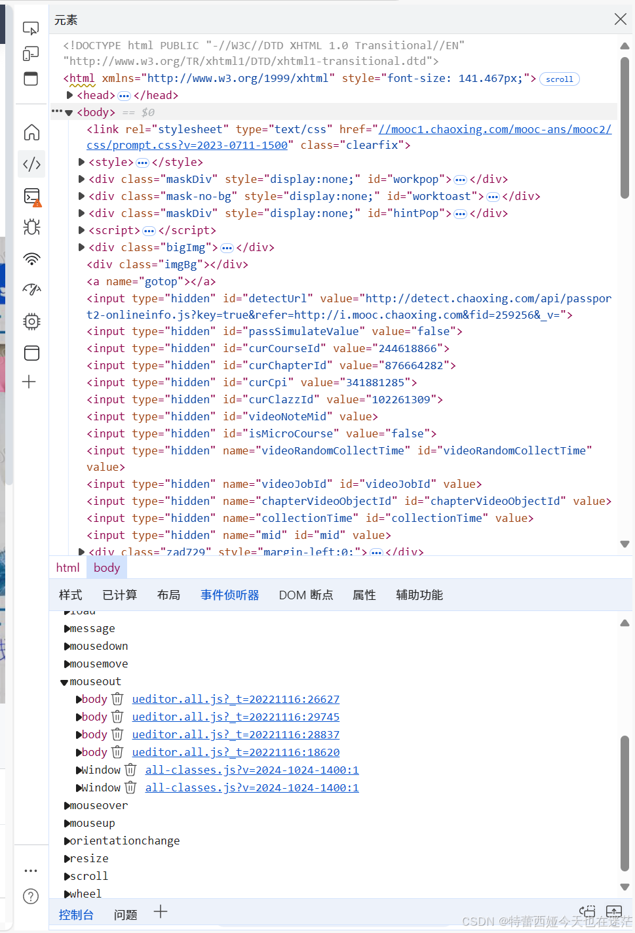635x933 pixels.
Task: Open the prompt.css stylesheet href link
Action: (x=349, y=137)
